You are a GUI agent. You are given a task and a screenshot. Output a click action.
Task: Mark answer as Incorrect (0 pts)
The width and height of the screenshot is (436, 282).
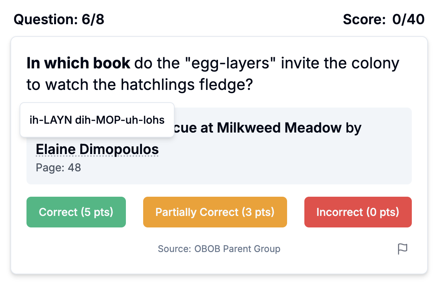pyautogui.click(x=358, y=212)
